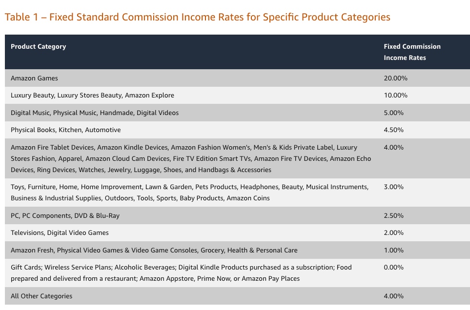This screenshot has height=310, width=470.
Task: Select the Digital Music, Physical Music row
Action: pos(95,113)
